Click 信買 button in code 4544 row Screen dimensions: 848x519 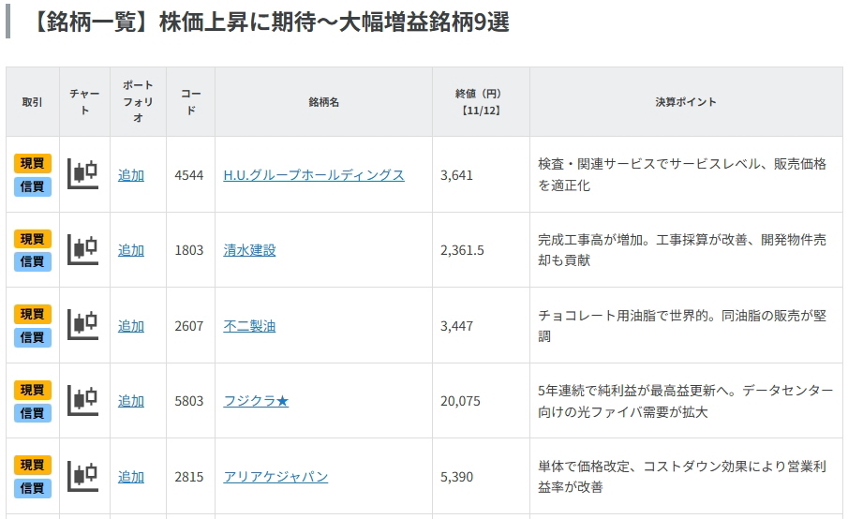(33, 186)
